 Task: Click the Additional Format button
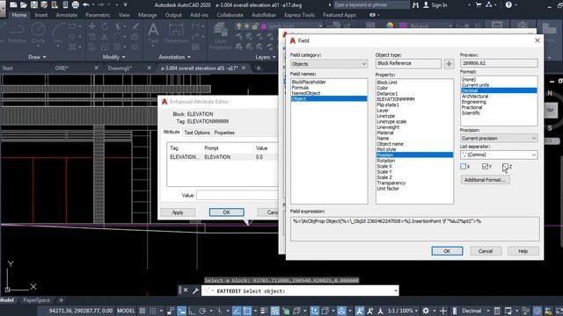click(x=485, y=180)
